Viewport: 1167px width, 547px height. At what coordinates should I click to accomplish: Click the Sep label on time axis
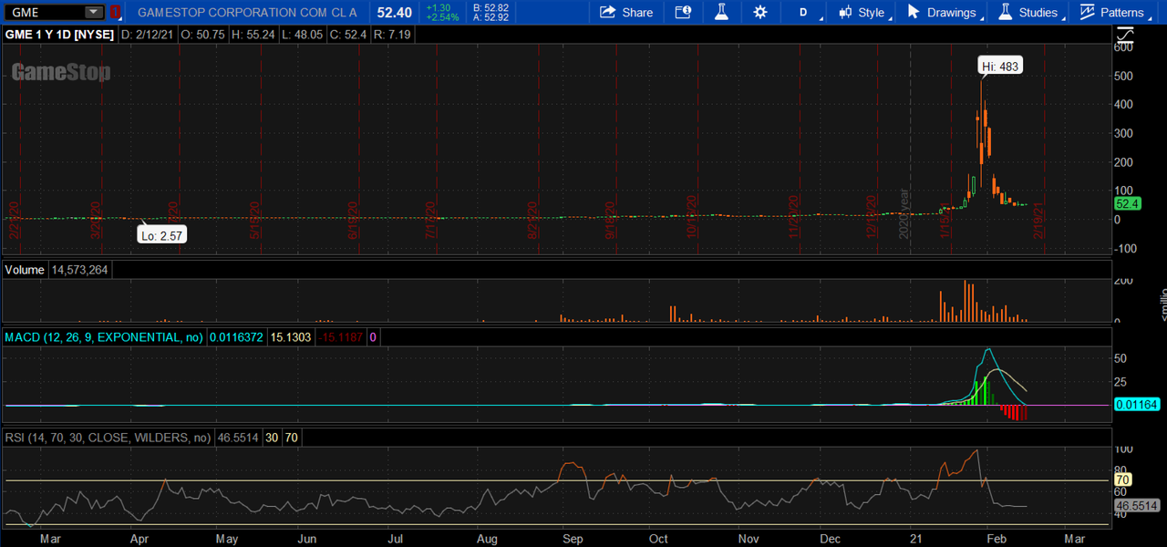(573, 539)
